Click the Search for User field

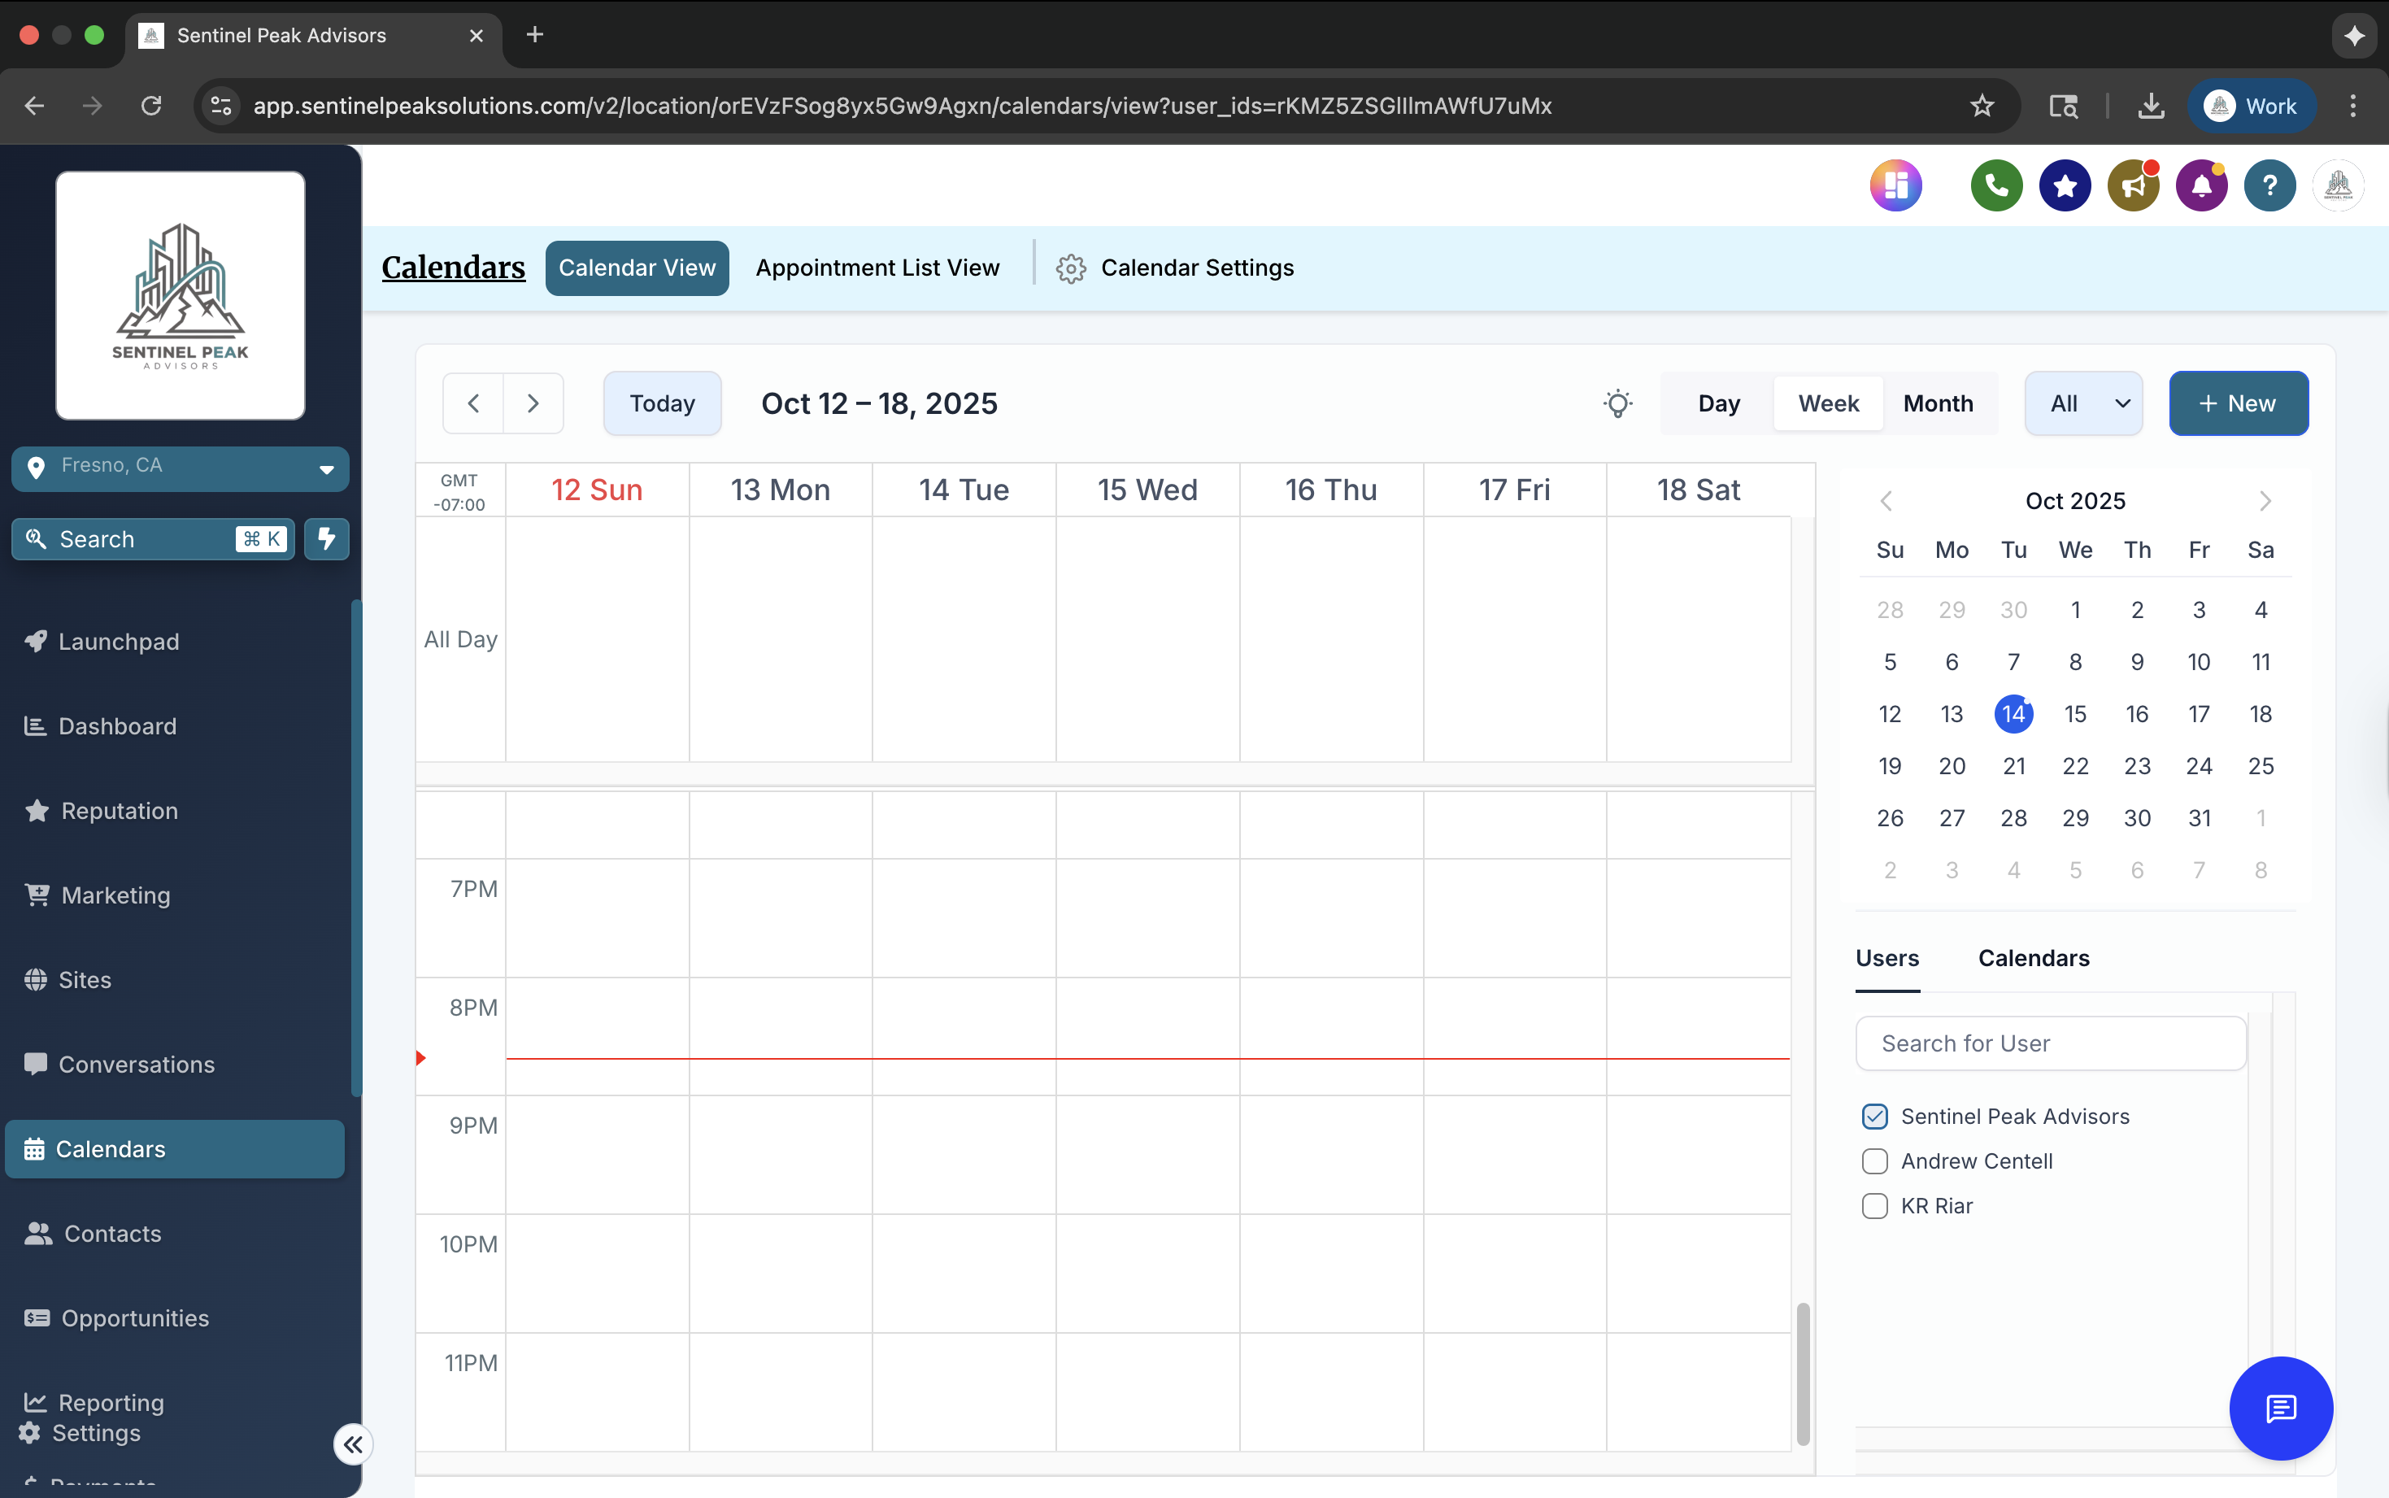coord(2050,1043)
